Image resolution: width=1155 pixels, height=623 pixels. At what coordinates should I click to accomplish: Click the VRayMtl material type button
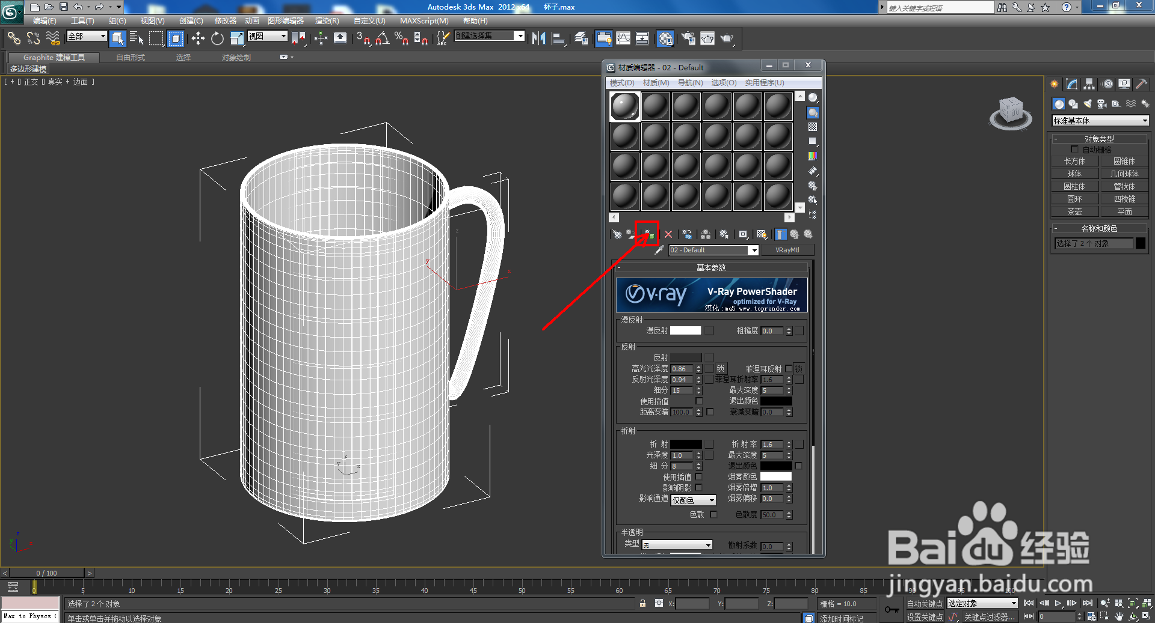[787, 250]
